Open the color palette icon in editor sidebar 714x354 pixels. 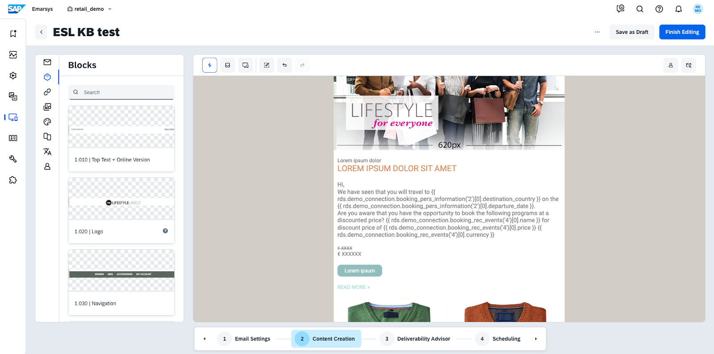[x=47, y=122]
